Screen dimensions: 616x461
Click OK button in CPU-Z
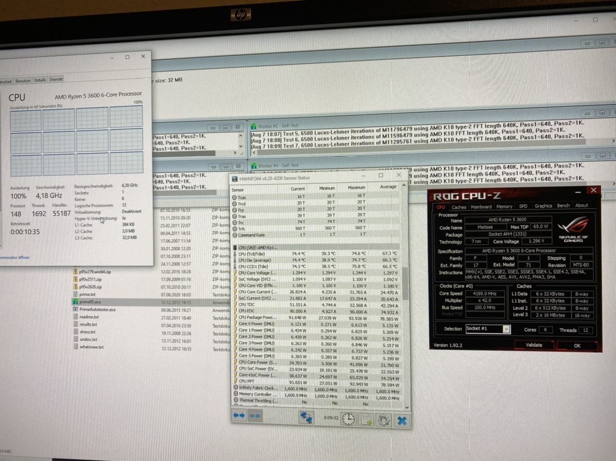(577, 346)
